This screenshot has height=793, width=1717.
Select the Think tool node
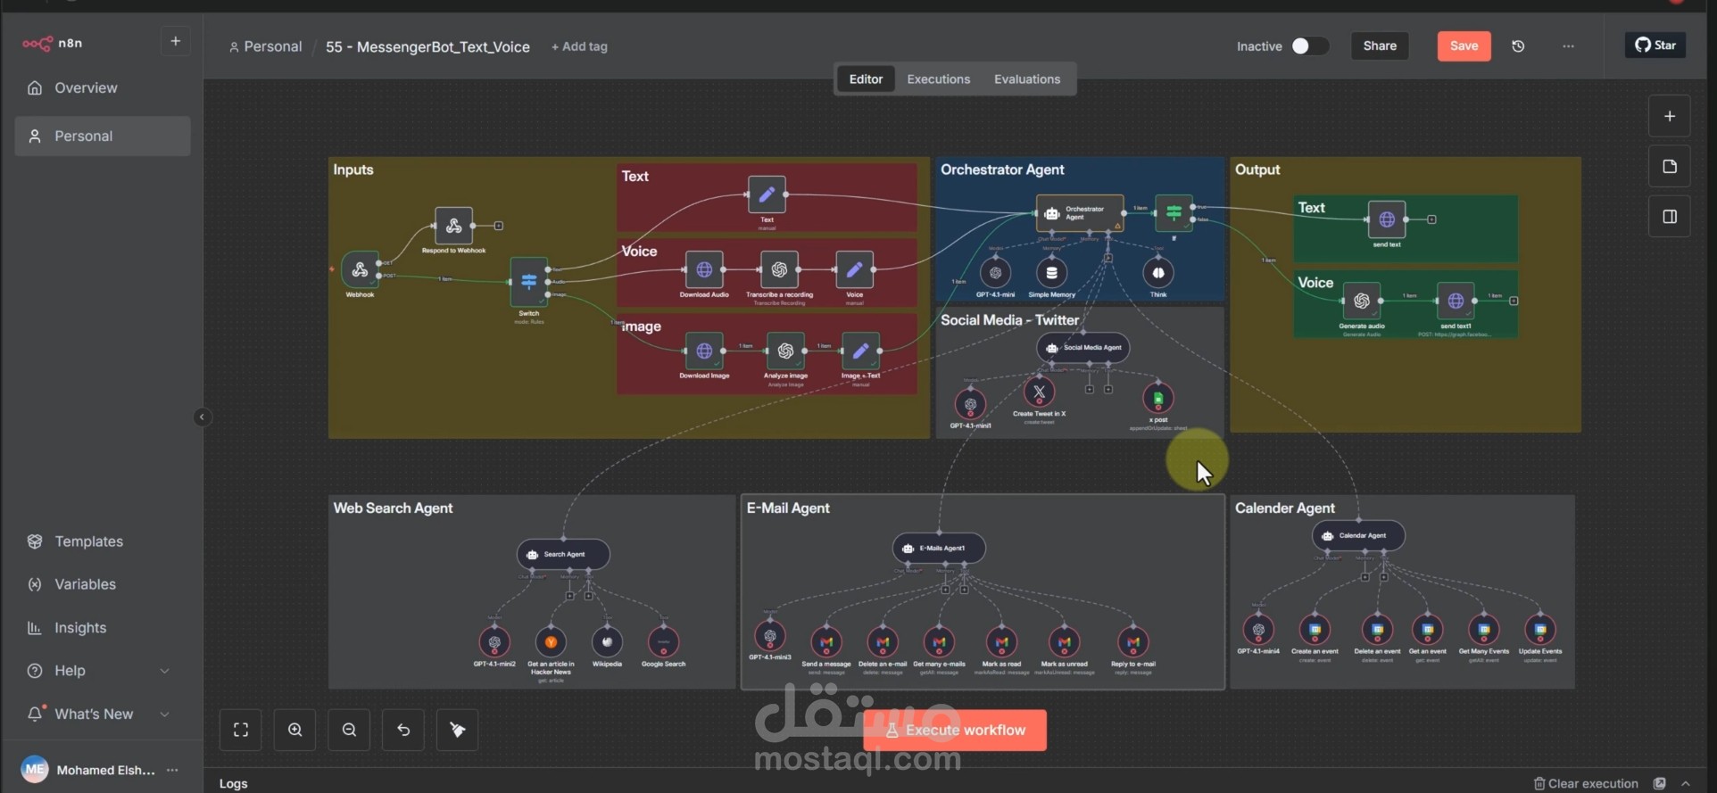[1158, 273]
